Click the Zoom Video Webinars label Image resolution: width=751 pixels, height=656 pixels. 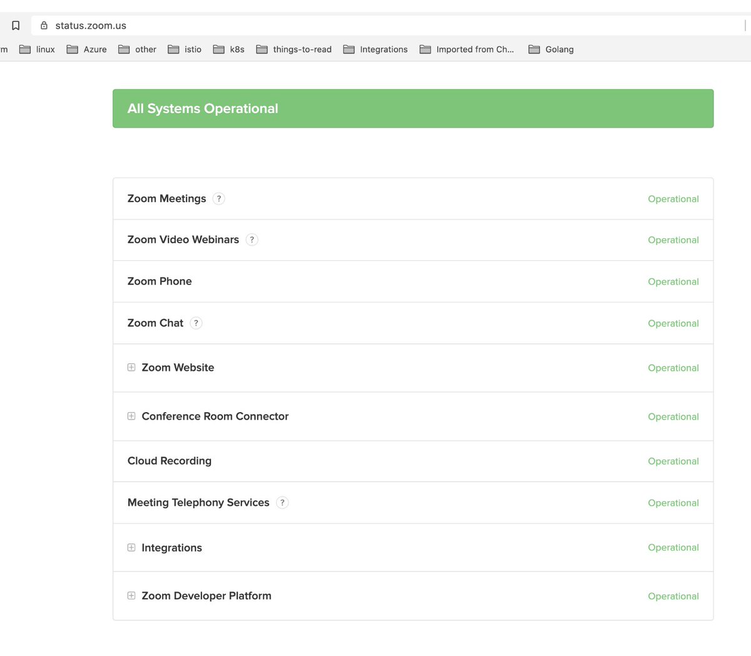[183, 240]
